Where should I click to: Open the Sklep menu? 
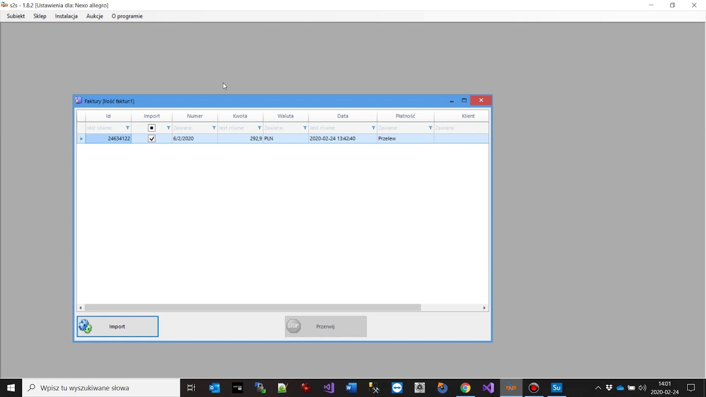(x=40, y=16)
